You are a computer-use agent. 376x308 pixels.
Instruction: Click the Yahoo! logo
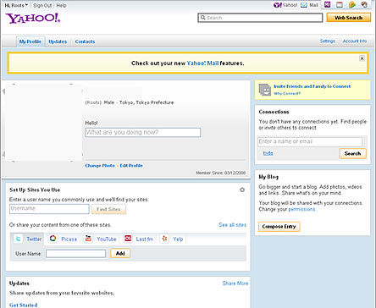point(33,19)
